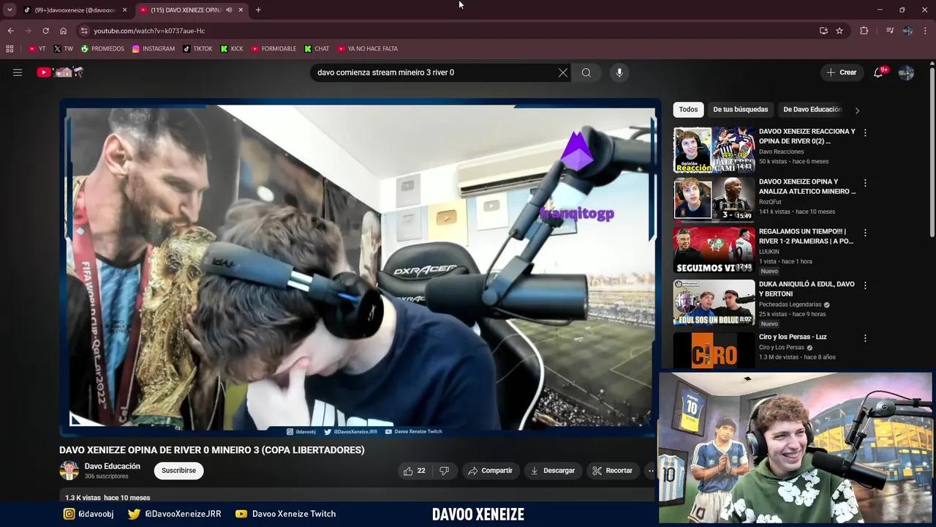Open options for ANALIZA ATLETICO MINEIRO video
The width and height of the screenshot is (936, 527).
pos(865,182)
